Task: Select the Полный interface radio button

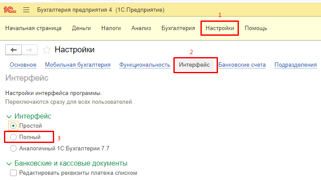Action: pos(13,137)
